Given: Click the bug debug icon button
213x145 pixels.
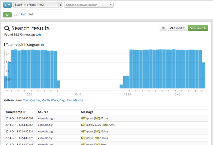Looking at the screenshot, I should [163, 28].
